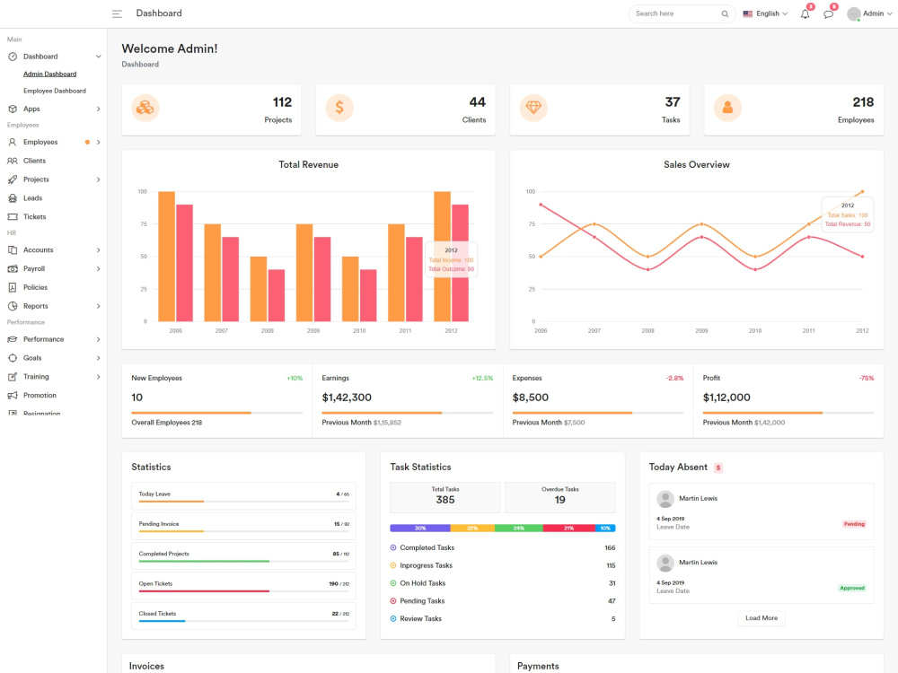
Task: Click the US flag language icon
Action: pyautogui.click(x=747, y=13)
